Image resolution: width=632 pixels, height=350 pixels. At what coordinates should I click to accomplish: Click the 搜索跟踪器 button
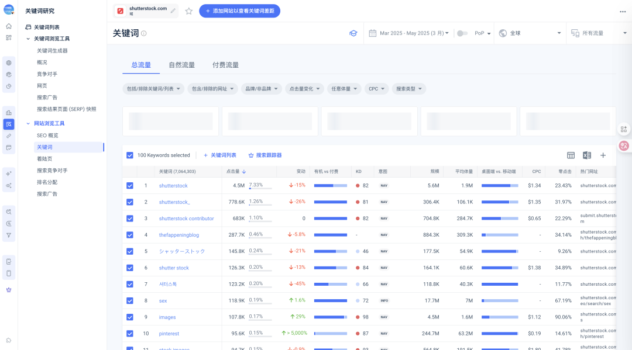point(265,155)
